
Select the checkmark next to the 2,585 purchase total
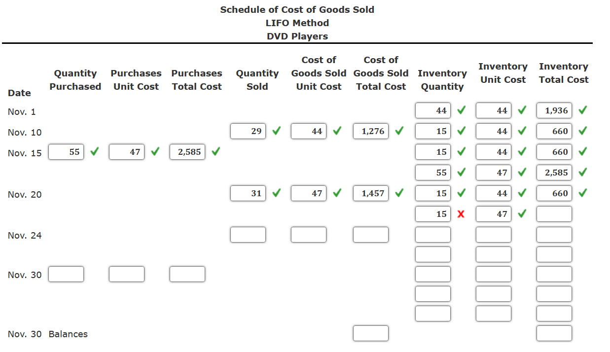point(215,152)
